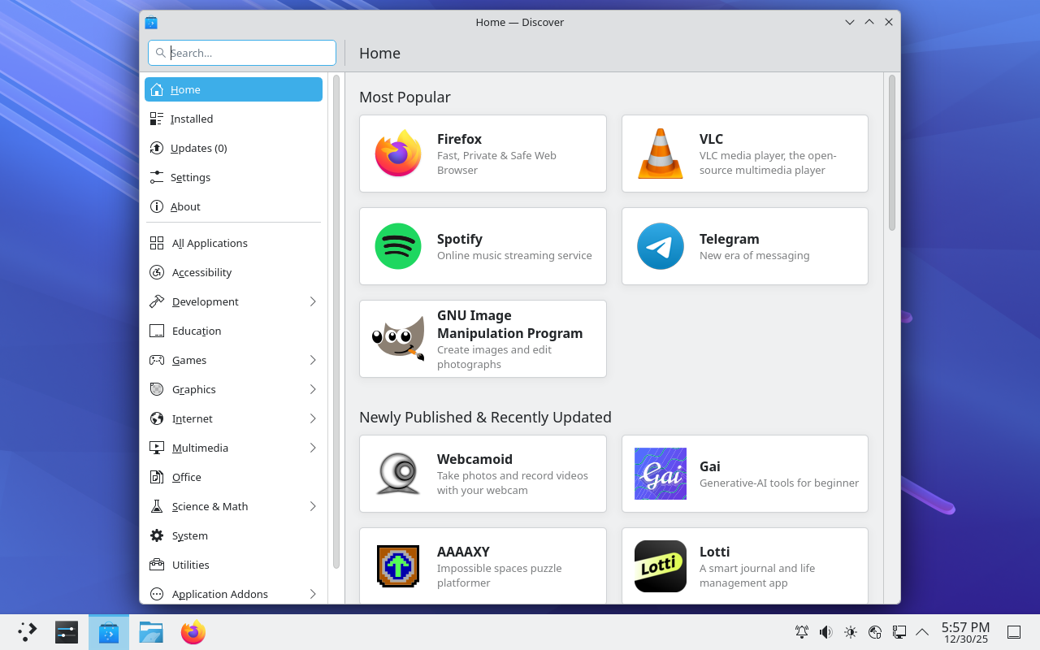
Task: Expand the Development category chevron
Action: pyautogui.click(x=313, y=301)
